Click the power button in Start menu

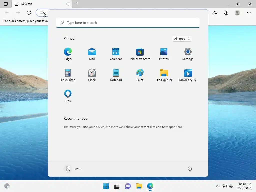pyautogui.click(x=190, y=169)
